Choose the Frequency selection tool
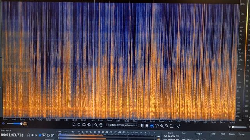Image resolution: width=250 pixels, height=140 pixels. (x=152, y=126)
